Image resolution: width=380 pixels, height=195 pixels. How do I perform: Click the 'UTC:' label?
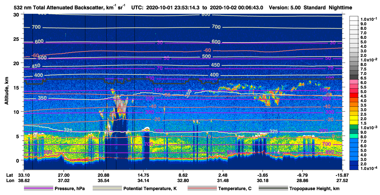click(x=137, y=8)
